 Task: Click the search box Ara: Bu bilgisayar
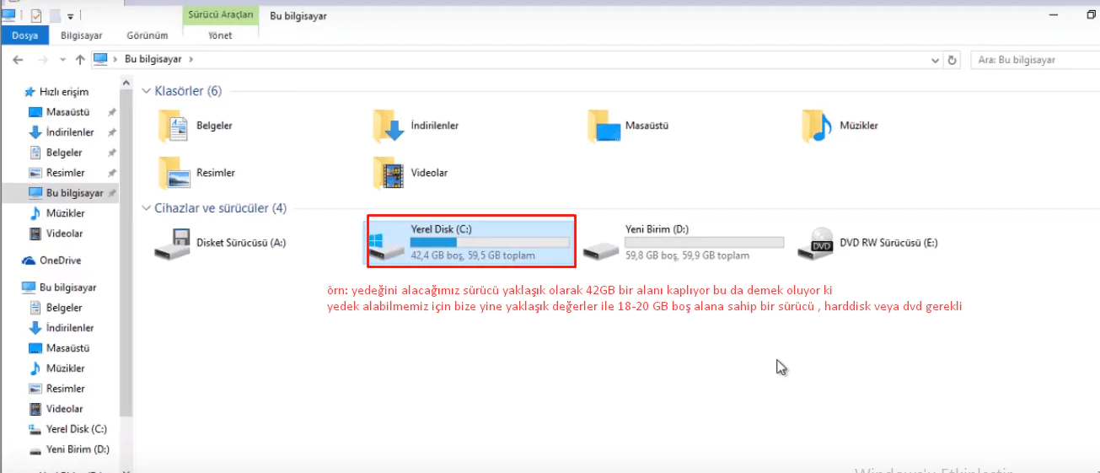[x=1035, y=60]
